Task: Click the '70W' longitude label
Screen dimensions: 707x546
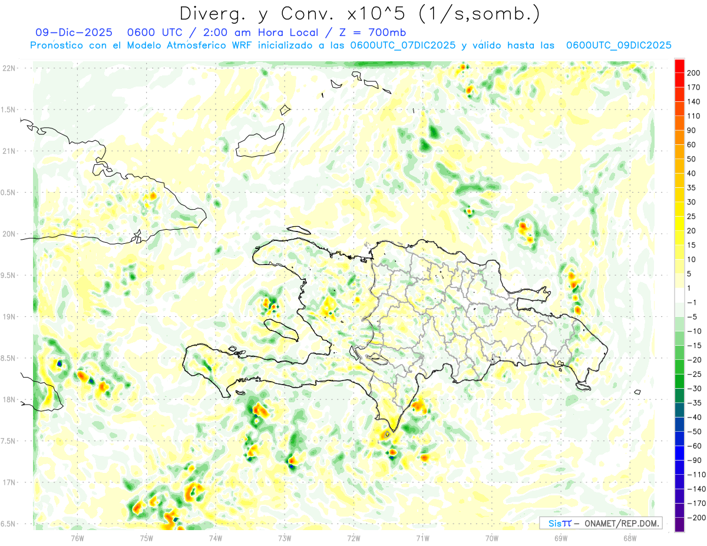Action: 491,538
